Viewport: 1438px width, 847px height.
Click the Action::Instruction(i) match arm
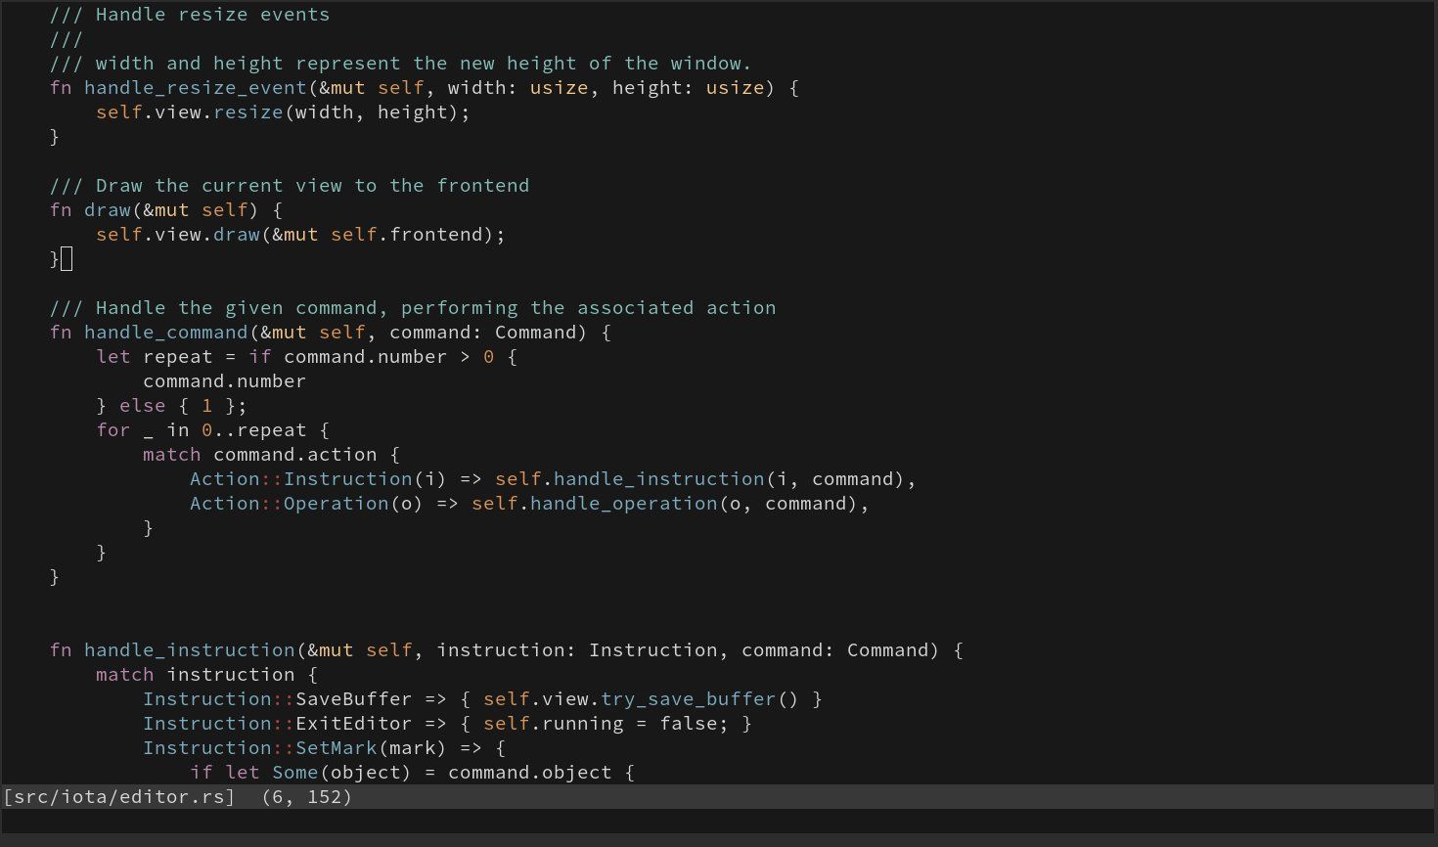coord(553,479)
